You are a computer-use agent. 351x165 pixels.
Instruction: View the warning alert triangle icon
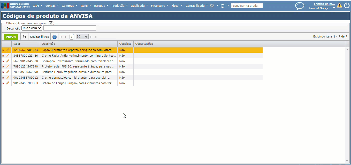339,5
